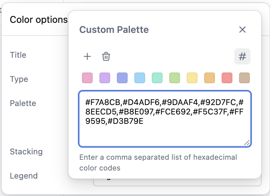Select the pale yellow color swatch

pyautogui.click(x=192, y=78)
